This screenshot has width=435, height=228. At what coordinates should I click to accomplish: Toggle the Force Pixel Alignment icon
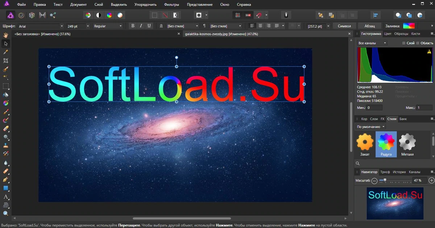point(238,15)
